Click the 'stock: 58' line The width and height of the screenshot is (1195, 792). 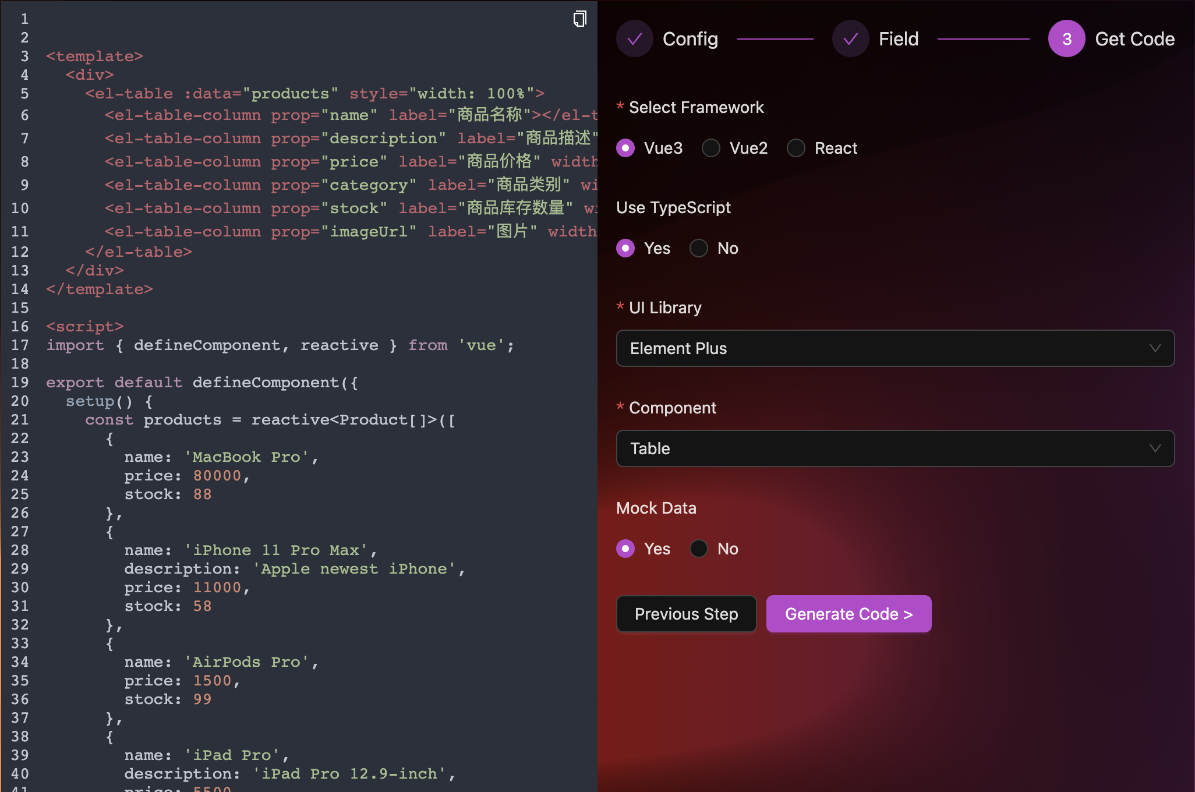[x=168, y=606]
